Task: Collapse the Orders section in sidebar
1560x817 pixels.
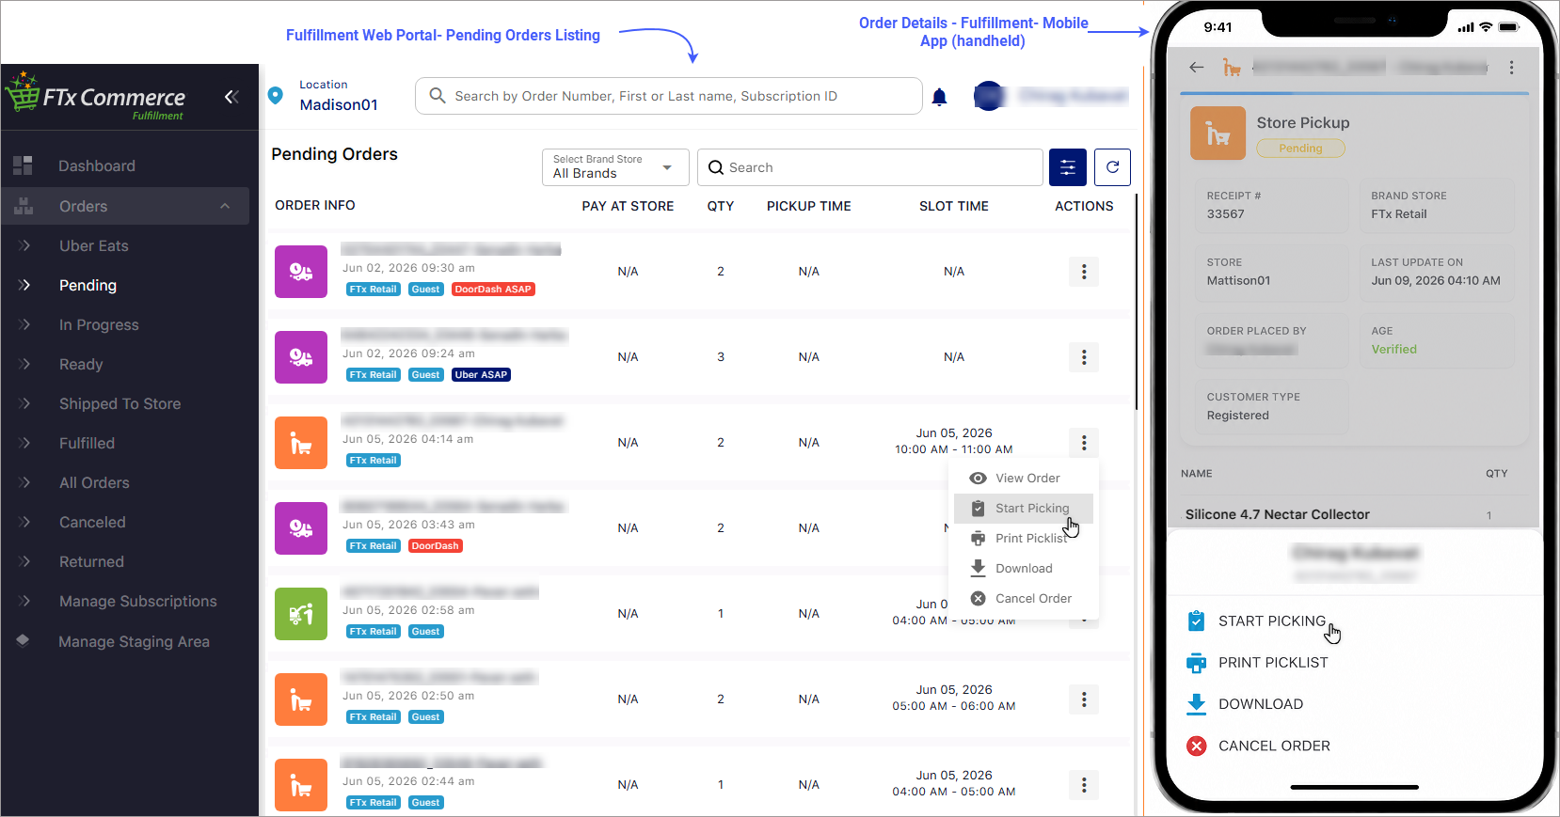Action: pos(225,206)
